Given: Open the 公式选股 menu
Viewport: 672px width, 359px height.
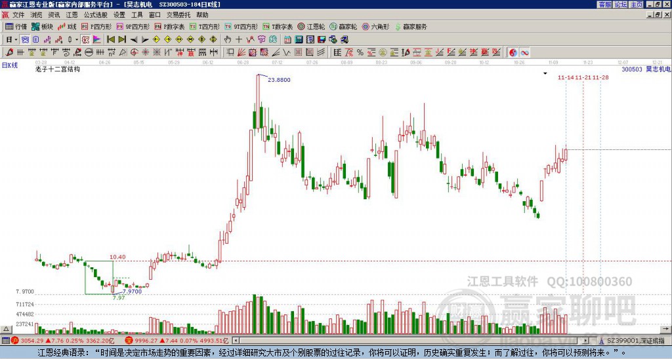Looking at the screenshot, I should click(96, 15).
